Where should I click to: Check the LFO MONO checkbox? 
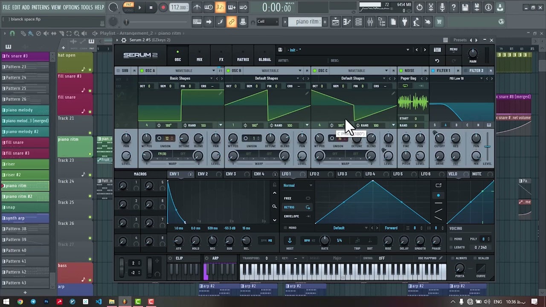click(x=285, y=228)
